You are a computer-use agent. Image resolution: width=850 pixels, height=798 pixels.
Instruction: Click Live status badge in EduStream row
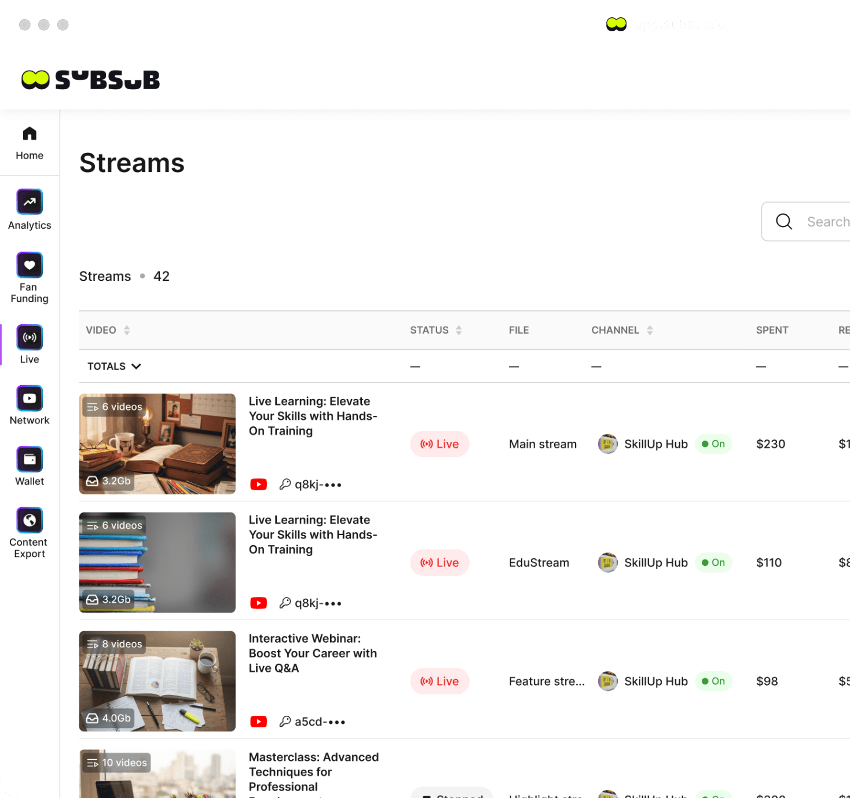click(440, 563)
